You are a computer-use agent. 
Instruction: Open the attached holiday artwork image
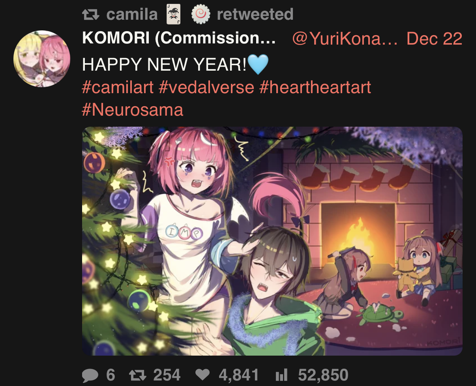[272, 241]
